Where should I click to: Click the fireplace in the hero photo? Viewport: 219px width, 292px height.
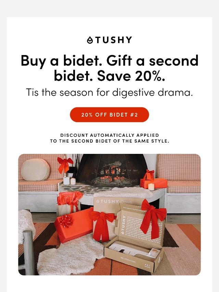112,170
